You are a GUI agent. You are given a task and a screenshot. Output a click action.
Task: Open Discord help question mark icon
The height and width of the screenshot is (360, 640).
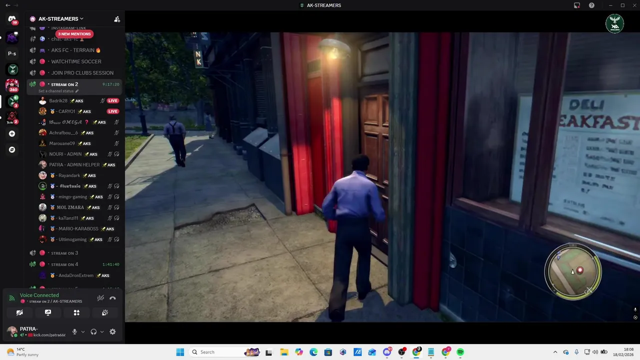pyautogui.click(x=591, y=5)
